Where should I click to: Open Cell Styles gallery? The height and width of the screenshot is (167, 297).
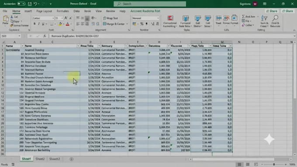click(x=208, y=21)
